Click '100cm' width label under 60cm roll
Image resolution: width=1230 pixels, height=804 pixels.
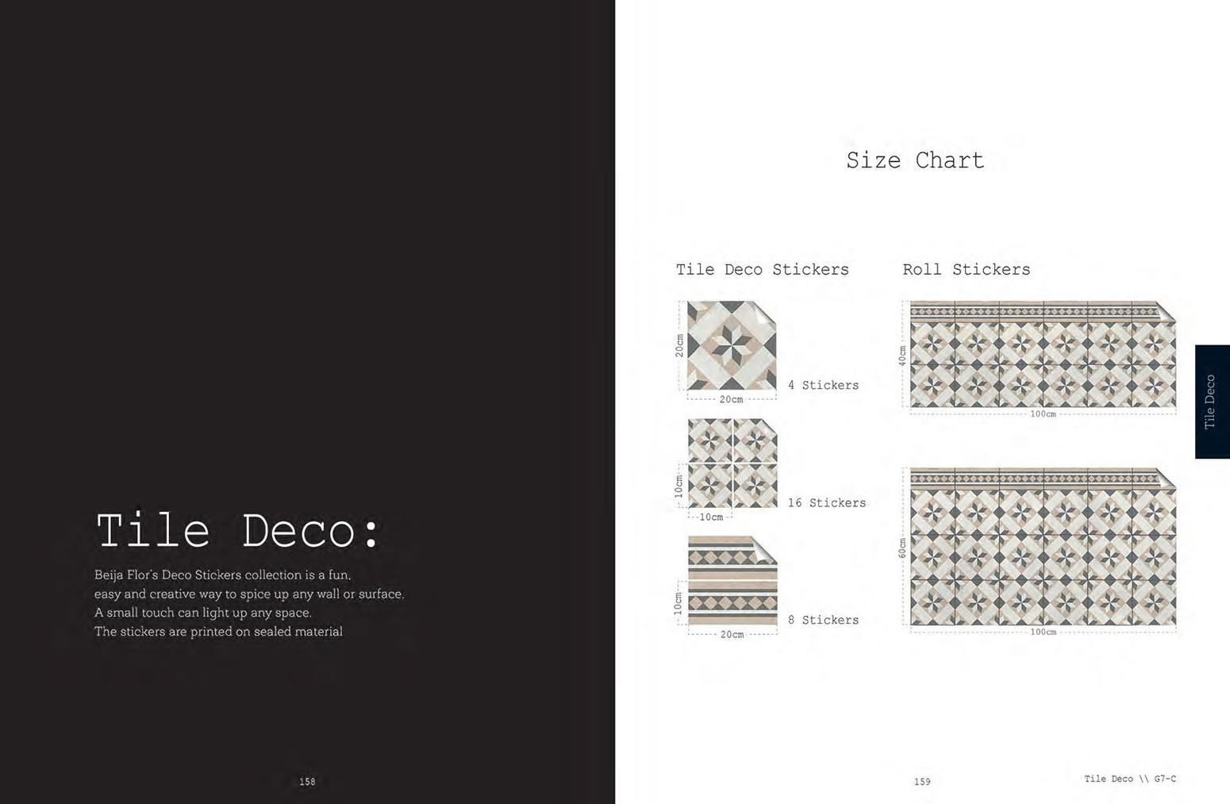click(1043, 633)
